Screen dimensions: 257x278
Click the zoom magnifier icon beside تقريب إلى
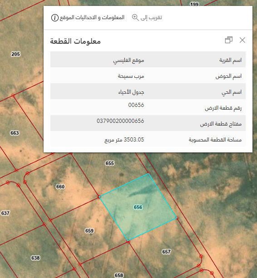(135, 18)
